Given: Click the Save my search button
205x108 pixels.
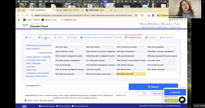Looking at the screenshot, I should click(x=158, y=93).
